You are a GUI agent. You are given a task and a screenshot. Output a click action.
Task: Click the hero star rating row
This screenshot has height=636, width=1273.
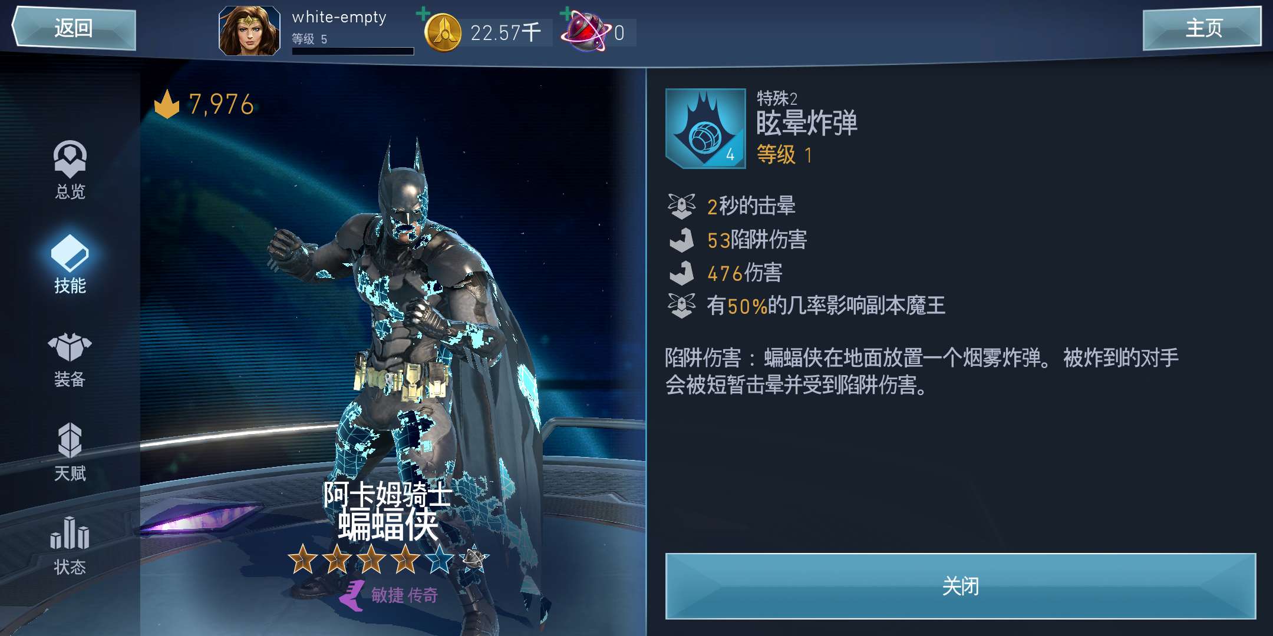[x=389, y=559]
